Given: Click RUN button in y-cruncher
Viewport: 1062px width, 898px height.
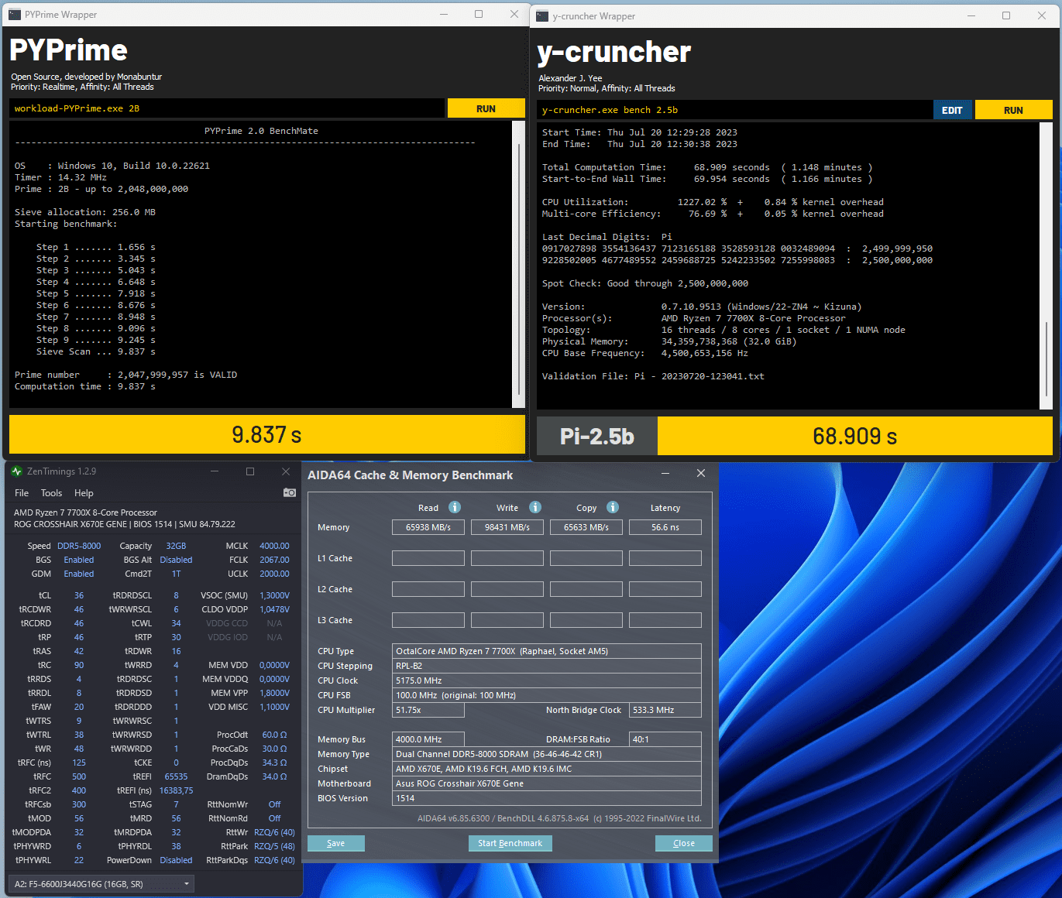Looking at the screenshot, I should (1013, 110).
